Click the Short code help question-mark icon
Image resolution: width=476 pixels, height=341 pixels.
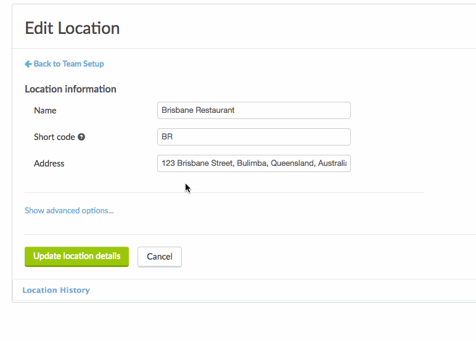(81, 137)
